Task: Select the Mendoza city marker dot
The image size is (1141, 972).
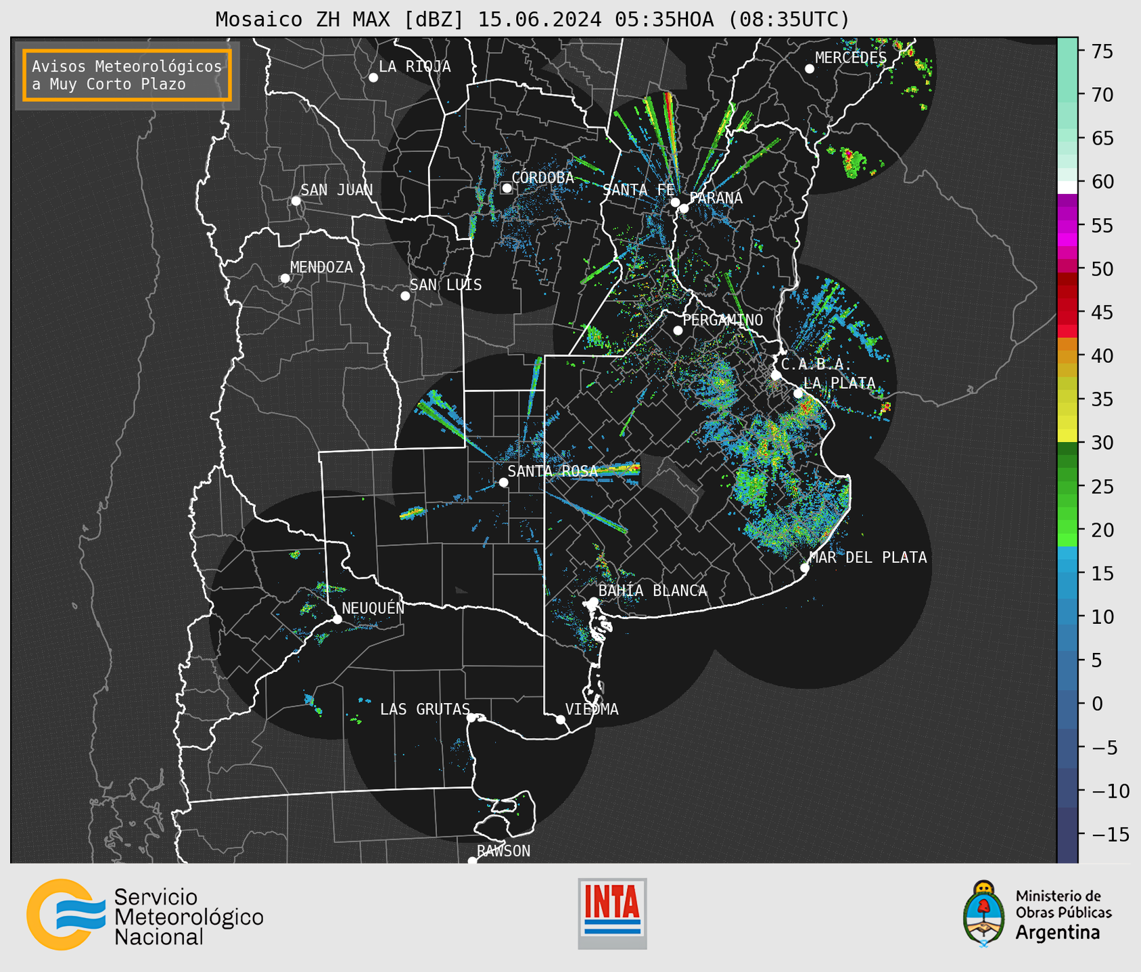Action: (285, 278)
